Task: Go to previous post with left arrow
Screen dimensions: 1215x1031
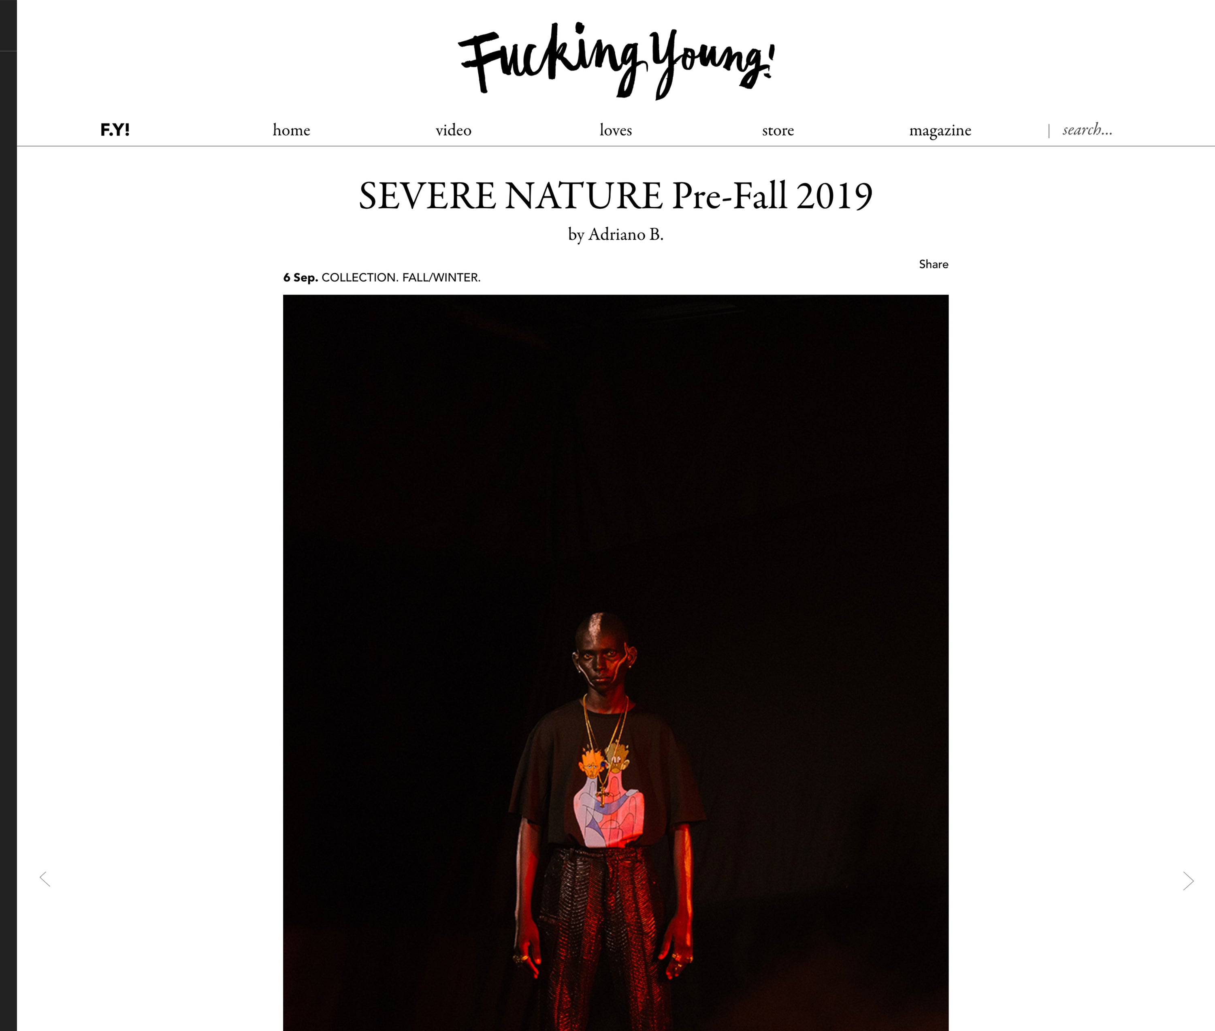Action: [x=45, y=879]
